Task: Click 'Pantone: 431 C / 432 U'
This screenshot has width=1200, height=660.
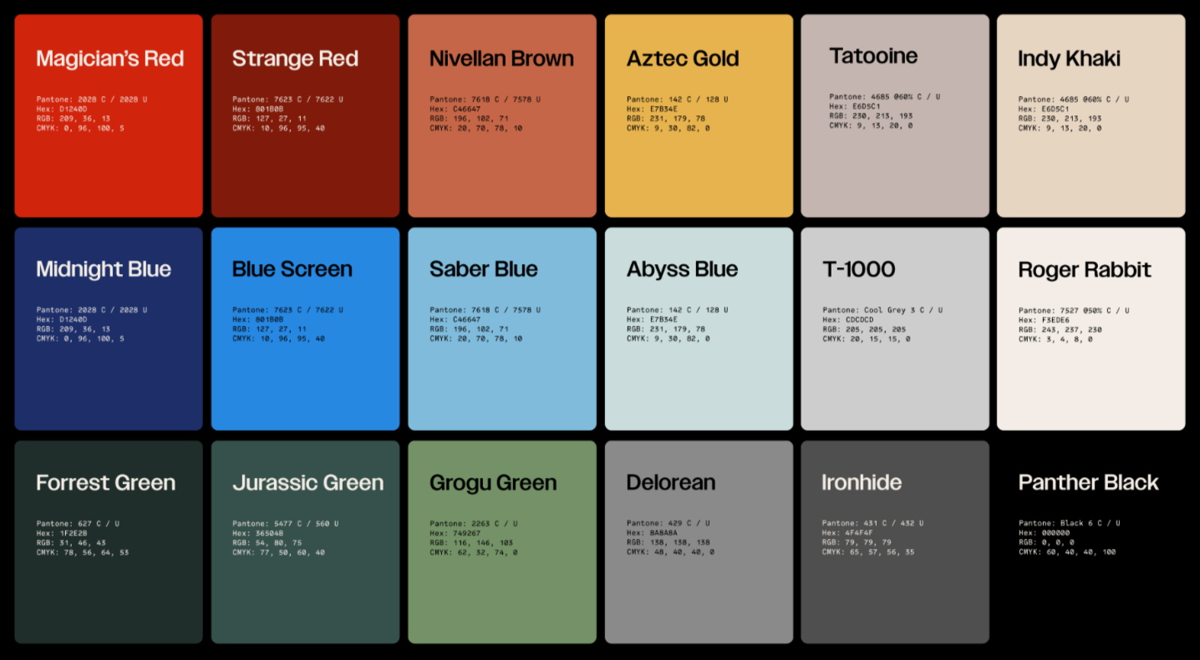Action: 873,524
